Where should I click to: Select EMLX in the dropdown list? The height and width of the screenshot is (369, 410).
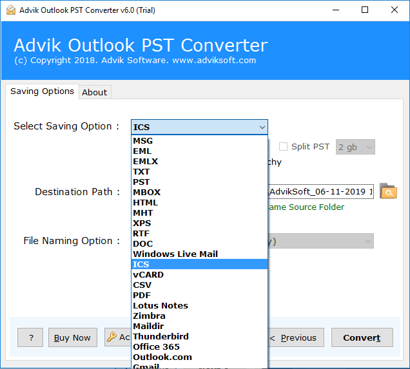pos(199,162)
